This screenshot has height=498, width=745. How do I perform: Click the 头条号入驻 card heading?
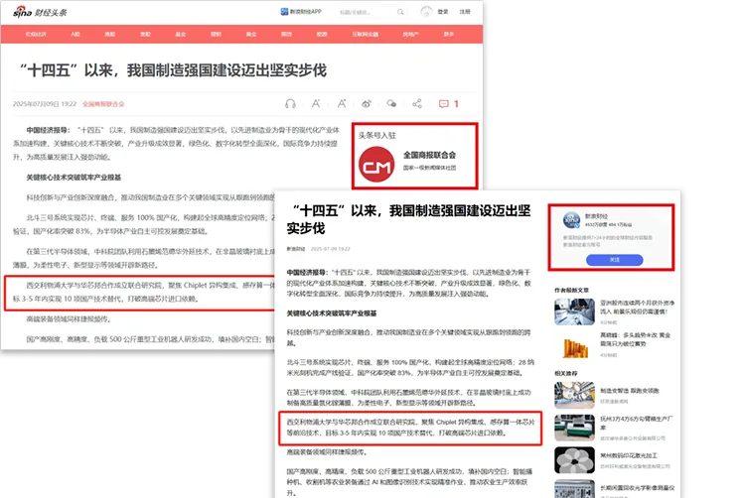pos(376,135)
